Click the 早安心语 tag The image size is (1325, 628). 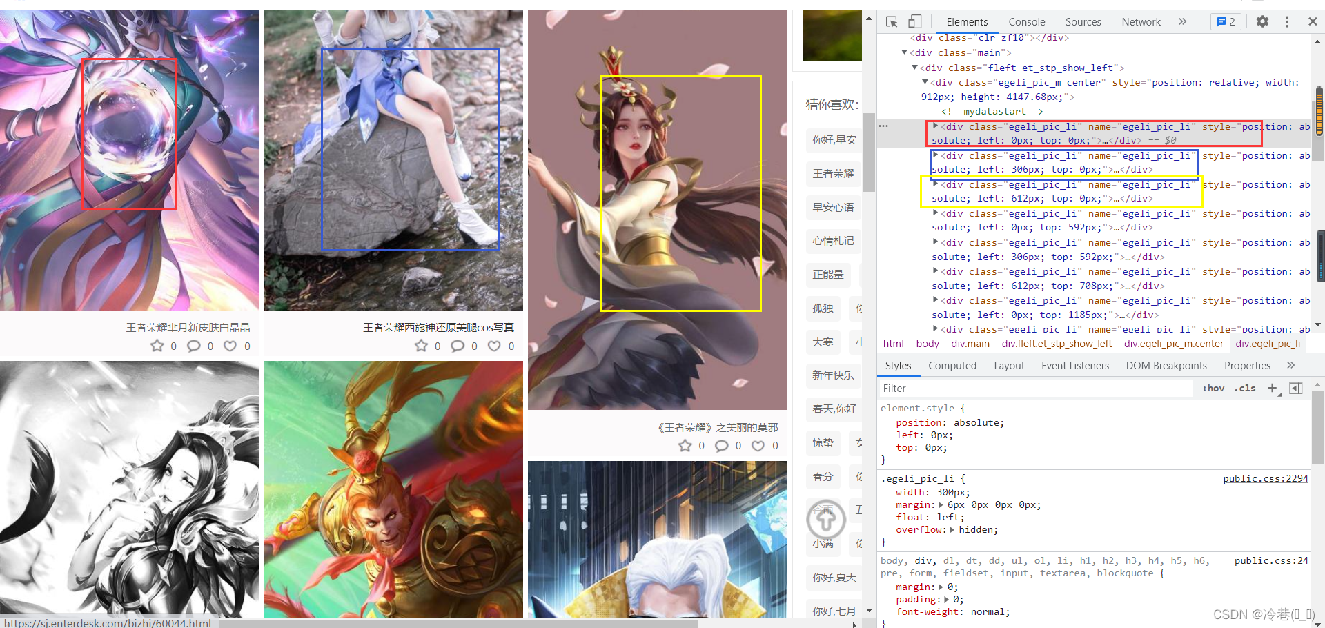833,207
